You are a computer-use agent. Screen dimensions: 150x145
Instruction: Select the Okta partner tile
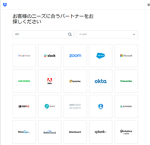tap(101, 81)
